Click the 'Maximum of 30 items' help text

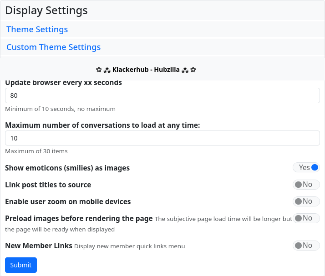click(x=36, y=151)
